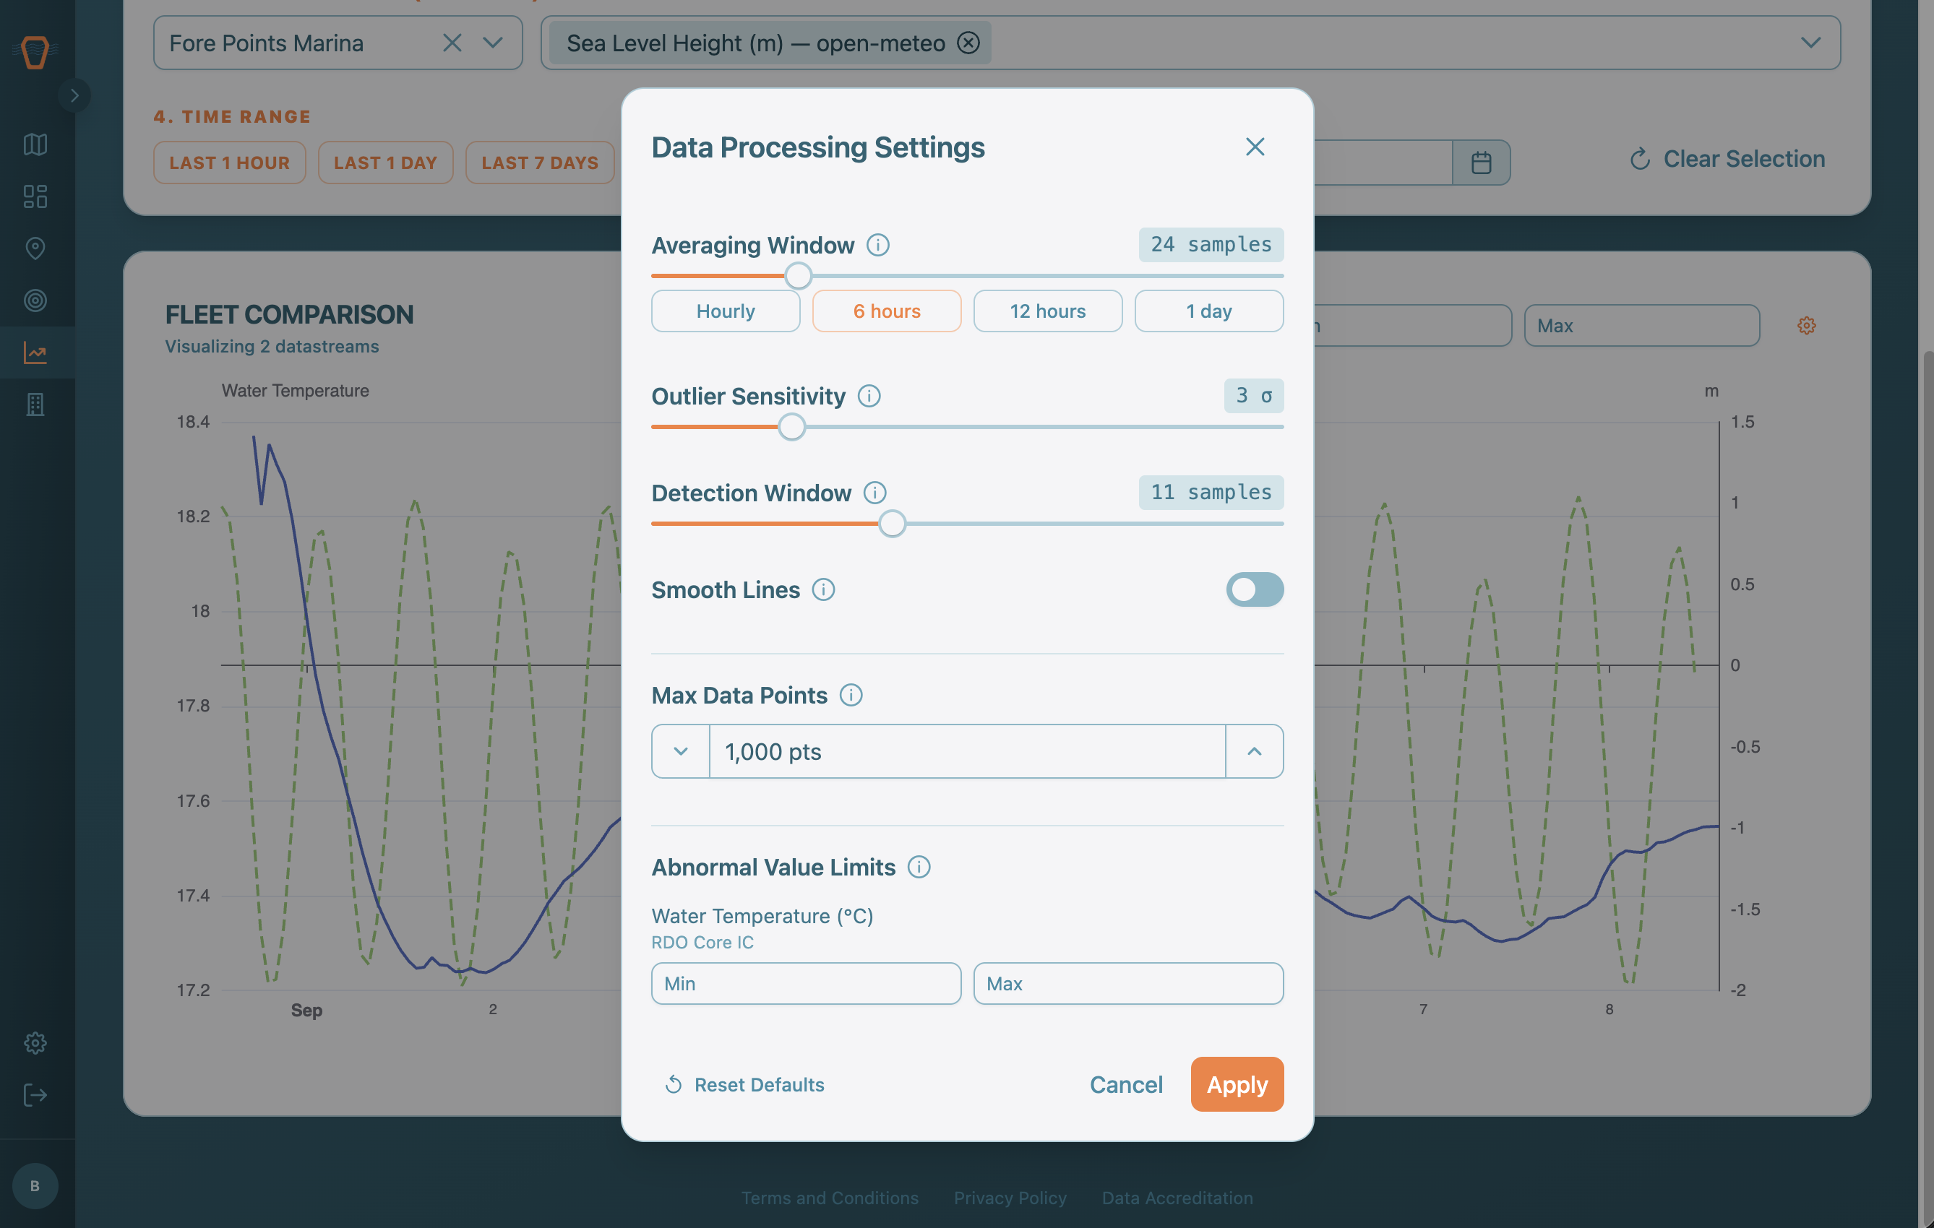Clear the Fore Points Marina selection
Viewport: 1934px width, 1228px height.
point(452,43)
